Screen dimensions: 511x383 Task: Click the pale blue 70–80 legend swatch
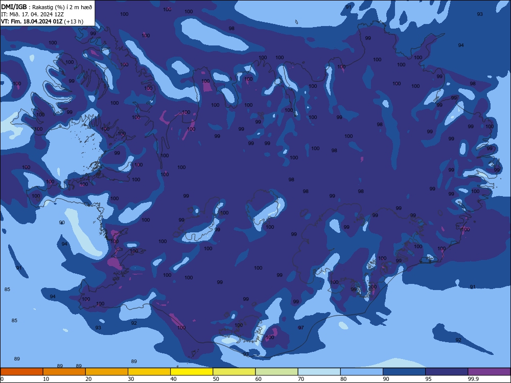319,372
